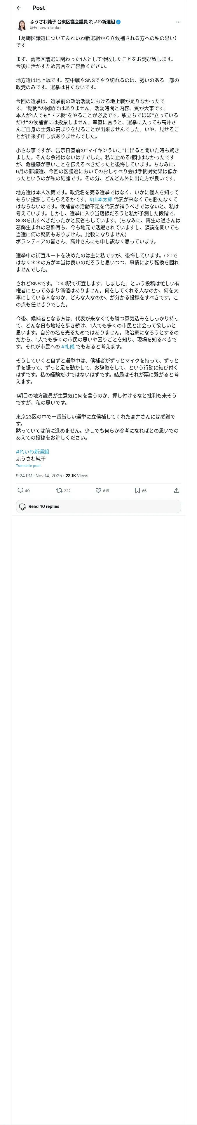This screenshot has width=197, height=1125.
Task: Like the post with the heart icon
Action: pyautogui.click(x=99, y=490)
